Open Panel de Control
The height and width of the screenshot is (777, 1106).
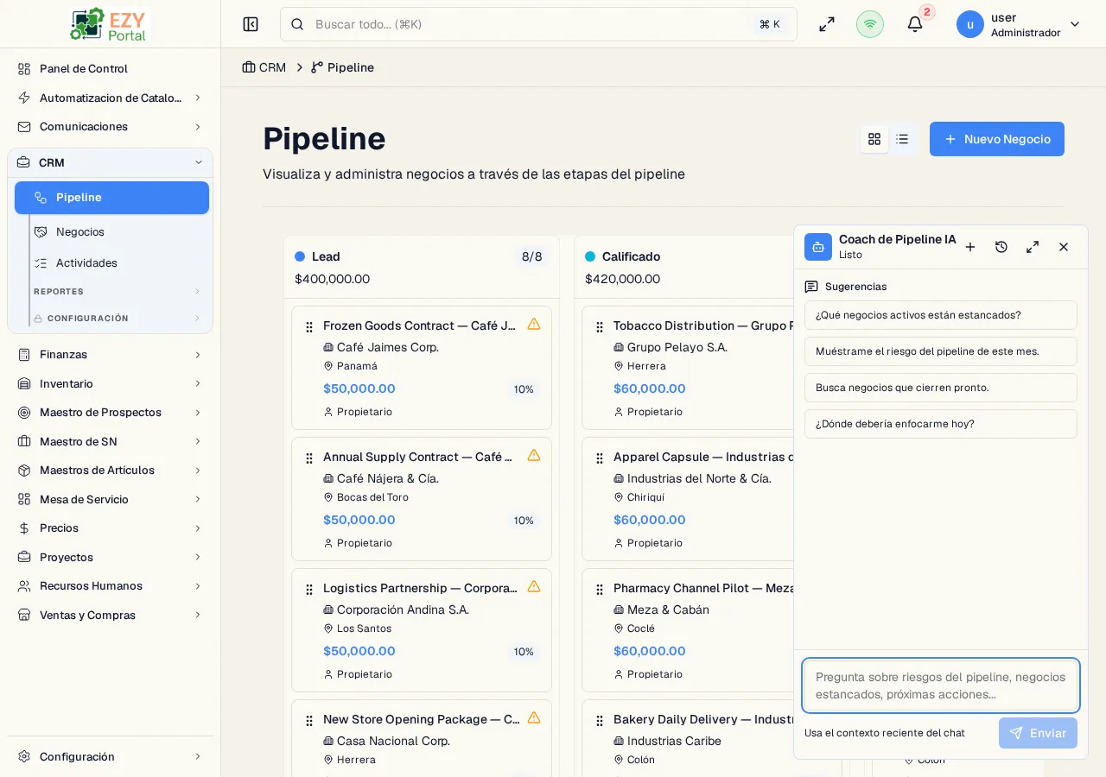(111, 68)
